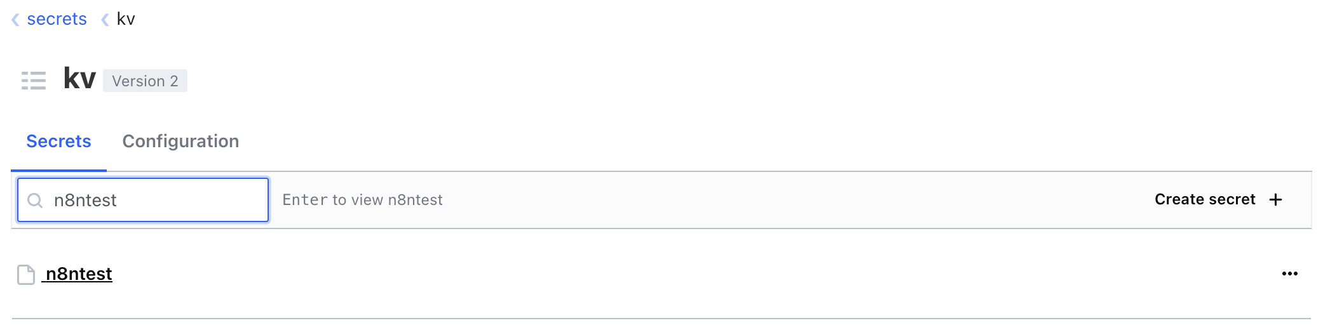Focus the n8ntest search filter field
The image size is (1323, 330).
pyautogui.click(x=143, y=200)
